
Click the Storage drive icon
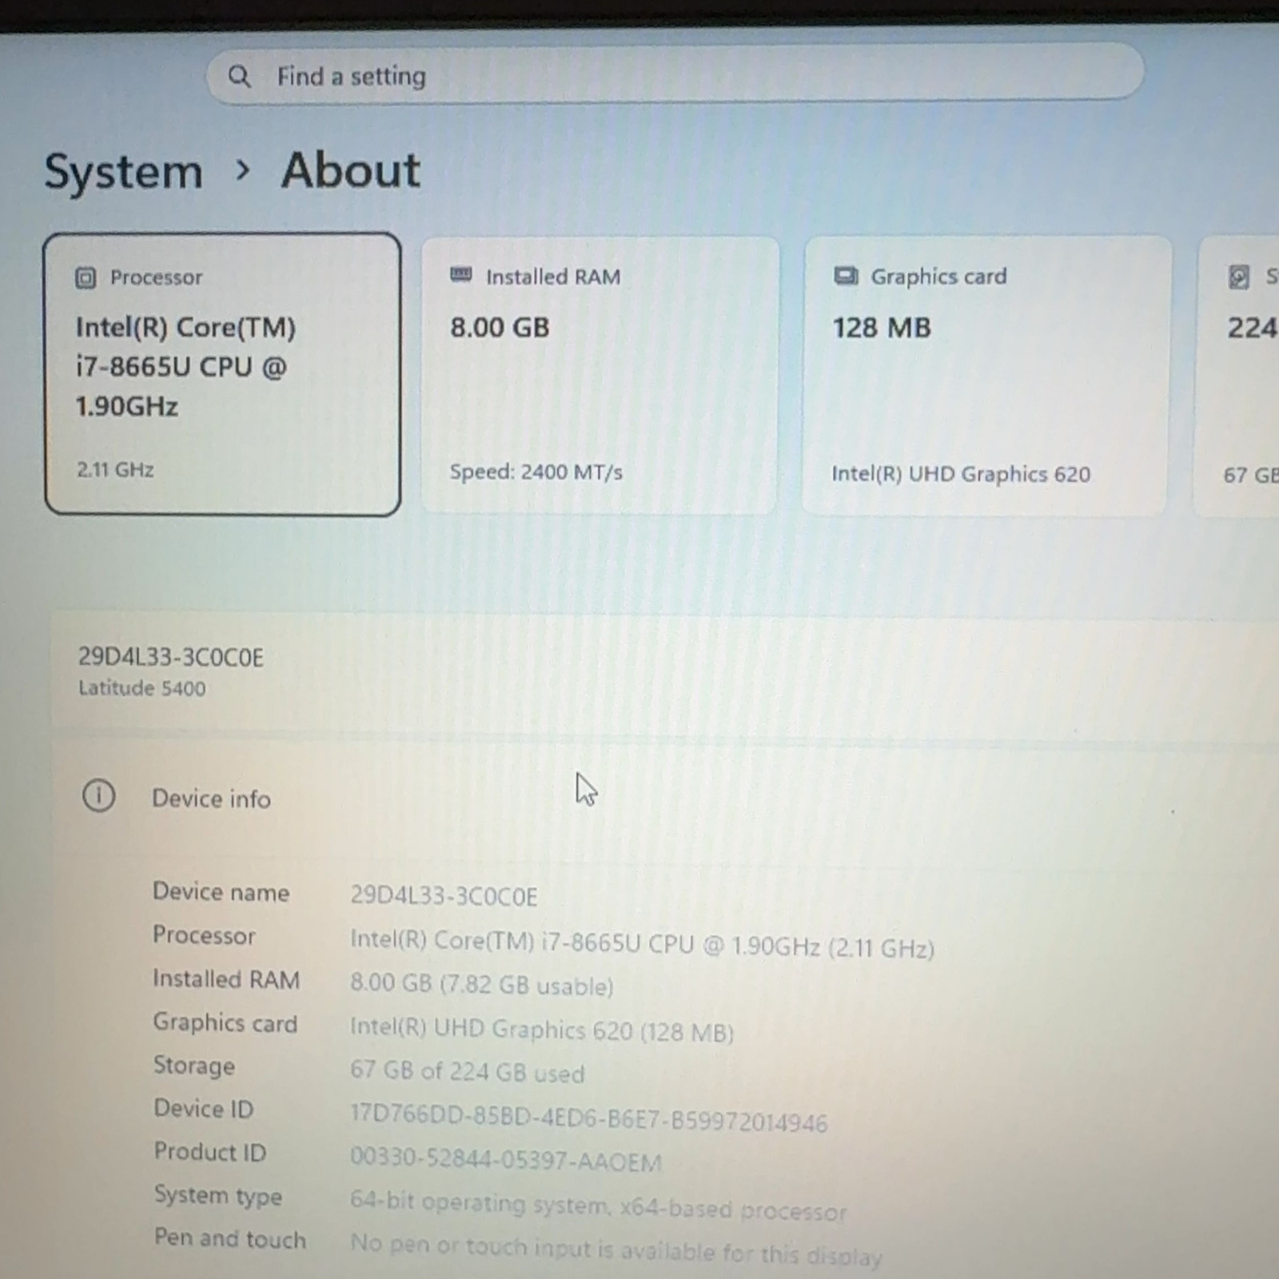pyautogui.click(x=1239, y=277)
